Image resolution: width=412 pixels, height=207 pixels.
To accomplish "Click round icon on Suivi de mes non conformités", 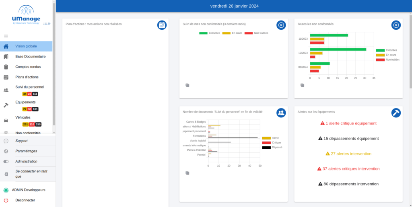I will click(281, 25).
